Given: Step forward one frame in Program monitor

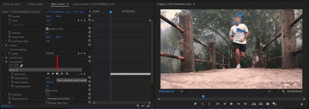Looking at the screenshot, I should (x=238, y=104).
